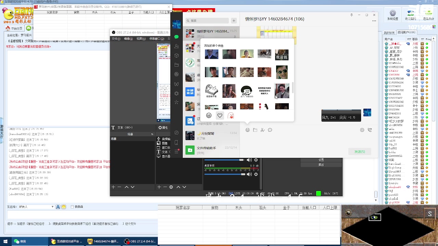Move scene up arrow in OBS scenes
The width and height of the screenshot is (438, 246).
(127, 187)
